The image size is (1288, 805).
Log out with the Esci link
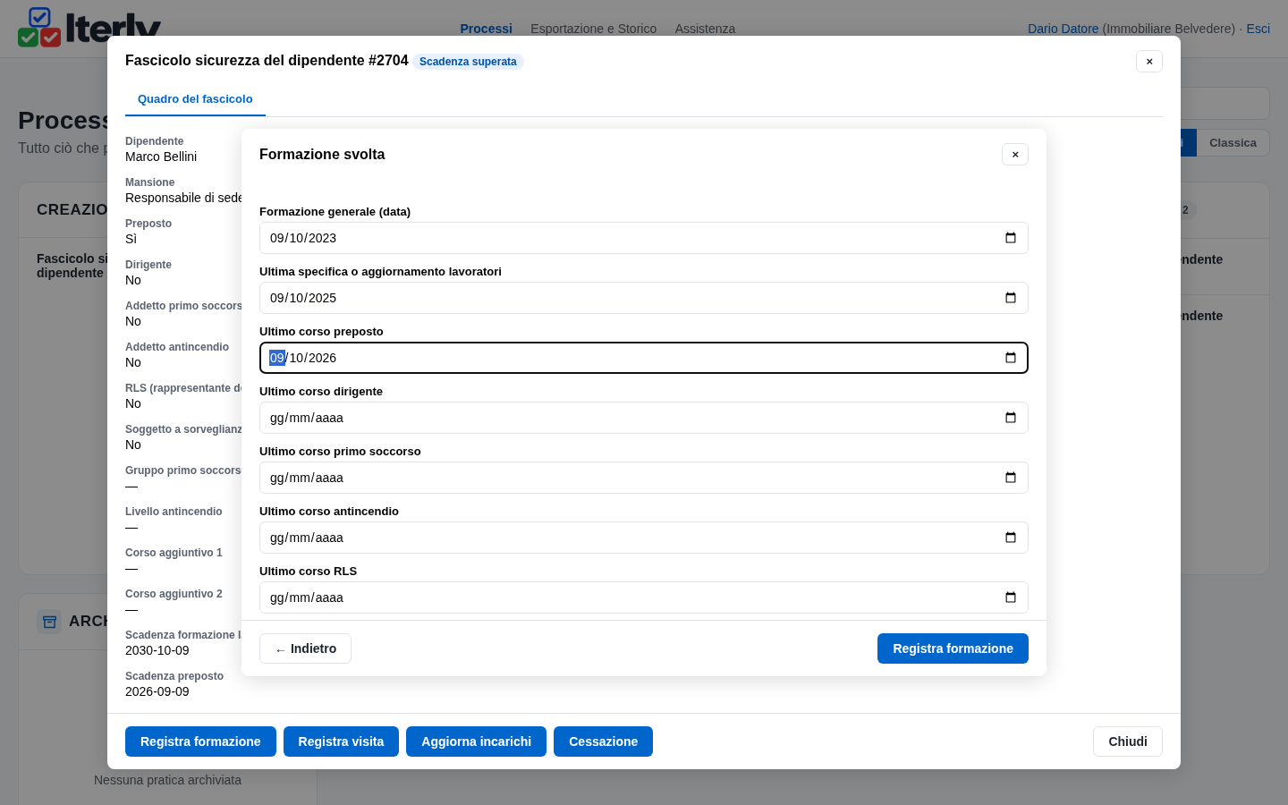pyautogui.click(x=1258, y=29)
